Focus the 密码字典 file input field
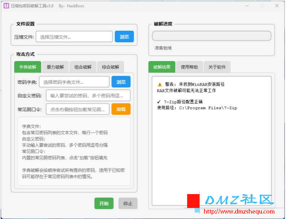287x219 pixels. [74, 82]
